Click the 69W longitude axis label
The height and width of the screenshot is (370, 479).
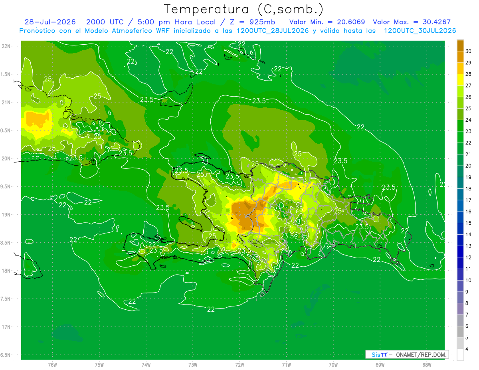pyautogui.click(x=380, y=365)
